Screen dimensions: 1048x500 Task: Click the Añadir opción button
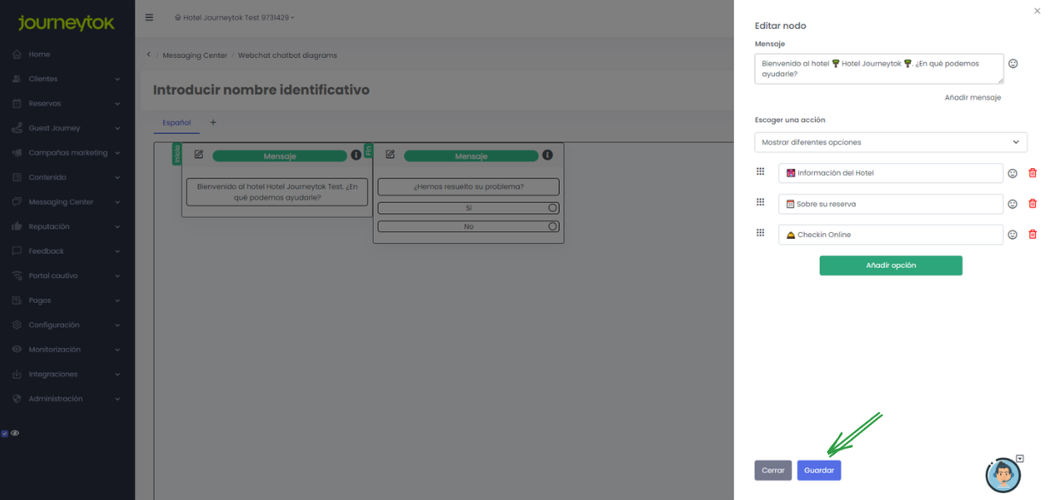coord(890,265)
